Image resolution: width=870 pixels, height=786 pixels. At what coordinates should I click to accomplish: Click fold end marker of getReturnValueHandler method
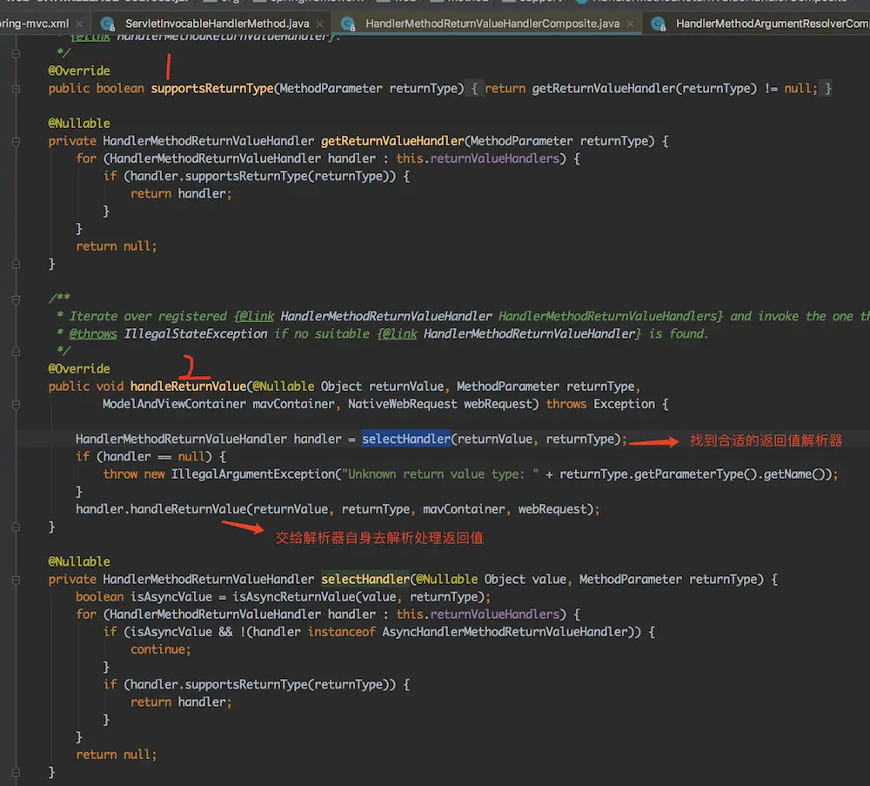coord(17,264)
